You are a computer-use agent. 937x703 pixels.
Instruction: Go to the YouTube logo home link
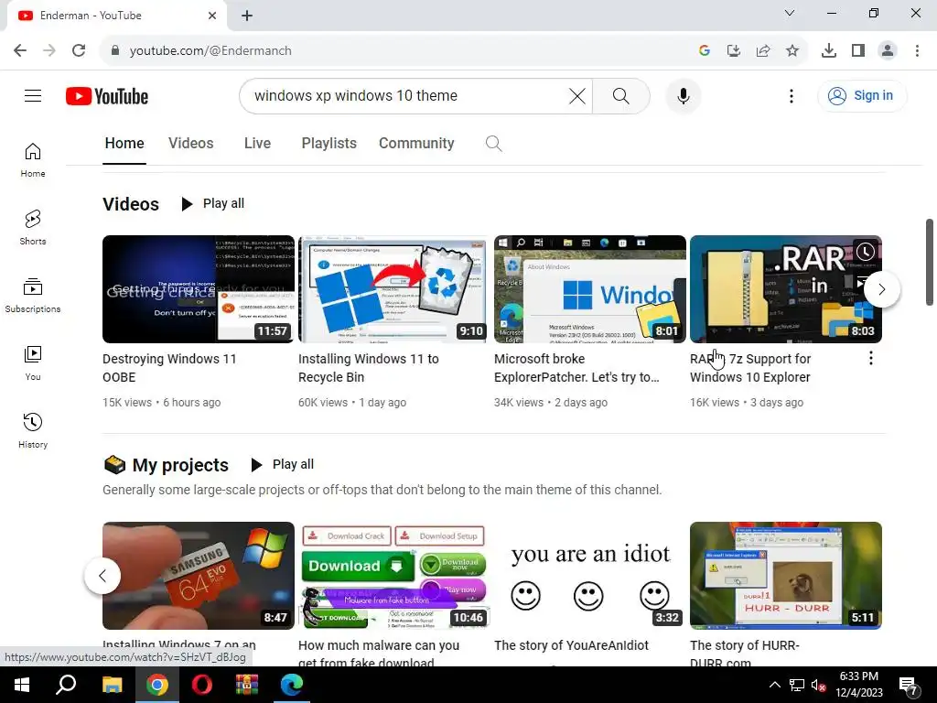[x=107, y=96]
